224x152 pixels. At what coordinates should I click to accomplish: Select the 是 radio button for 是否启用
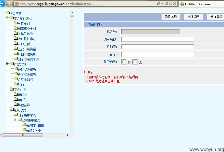pos(124,62)
